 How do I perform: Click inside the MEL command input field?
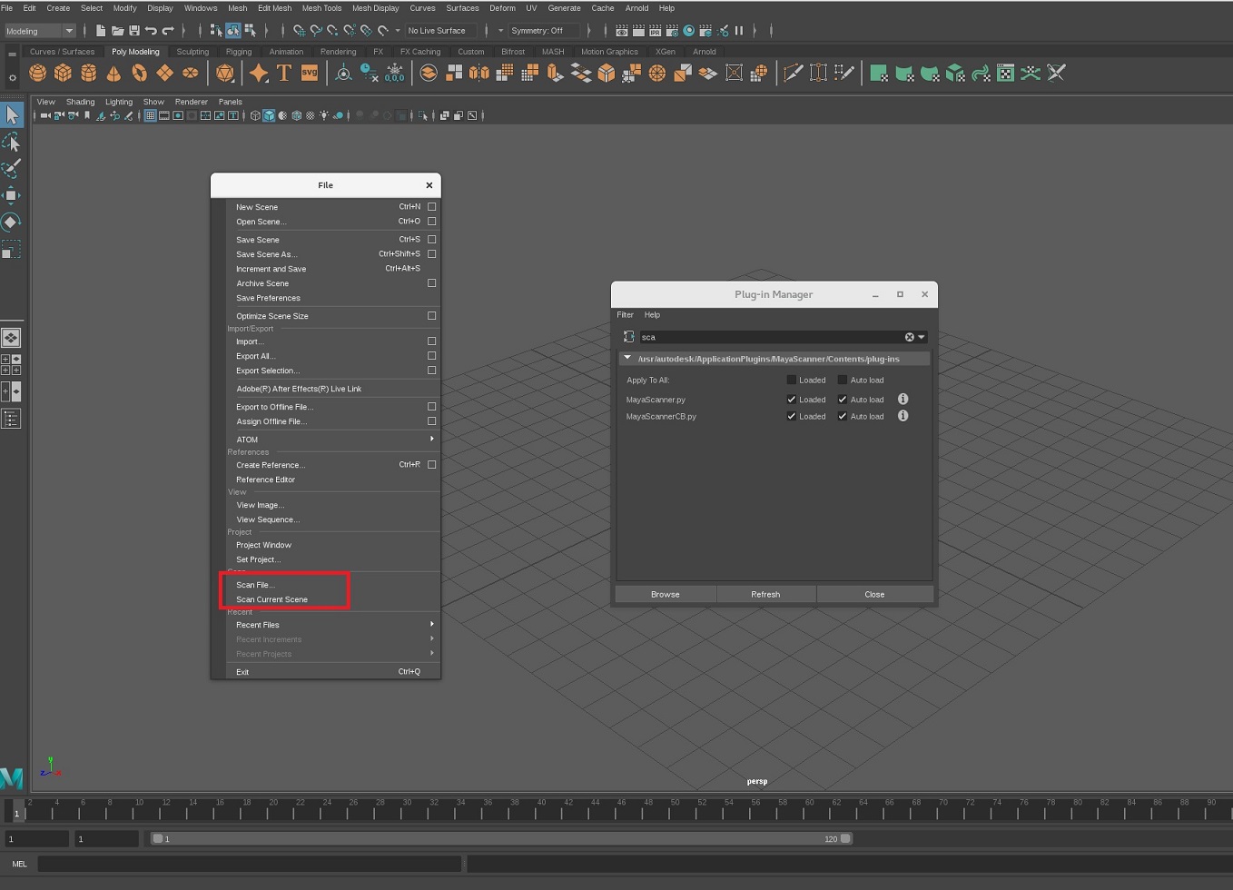coord(250,864)
